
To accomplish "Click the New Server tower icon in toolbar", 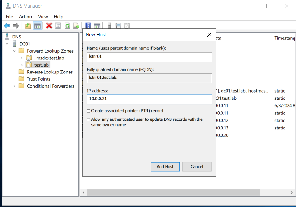I will pyautogui.click(x=109, y=25).
